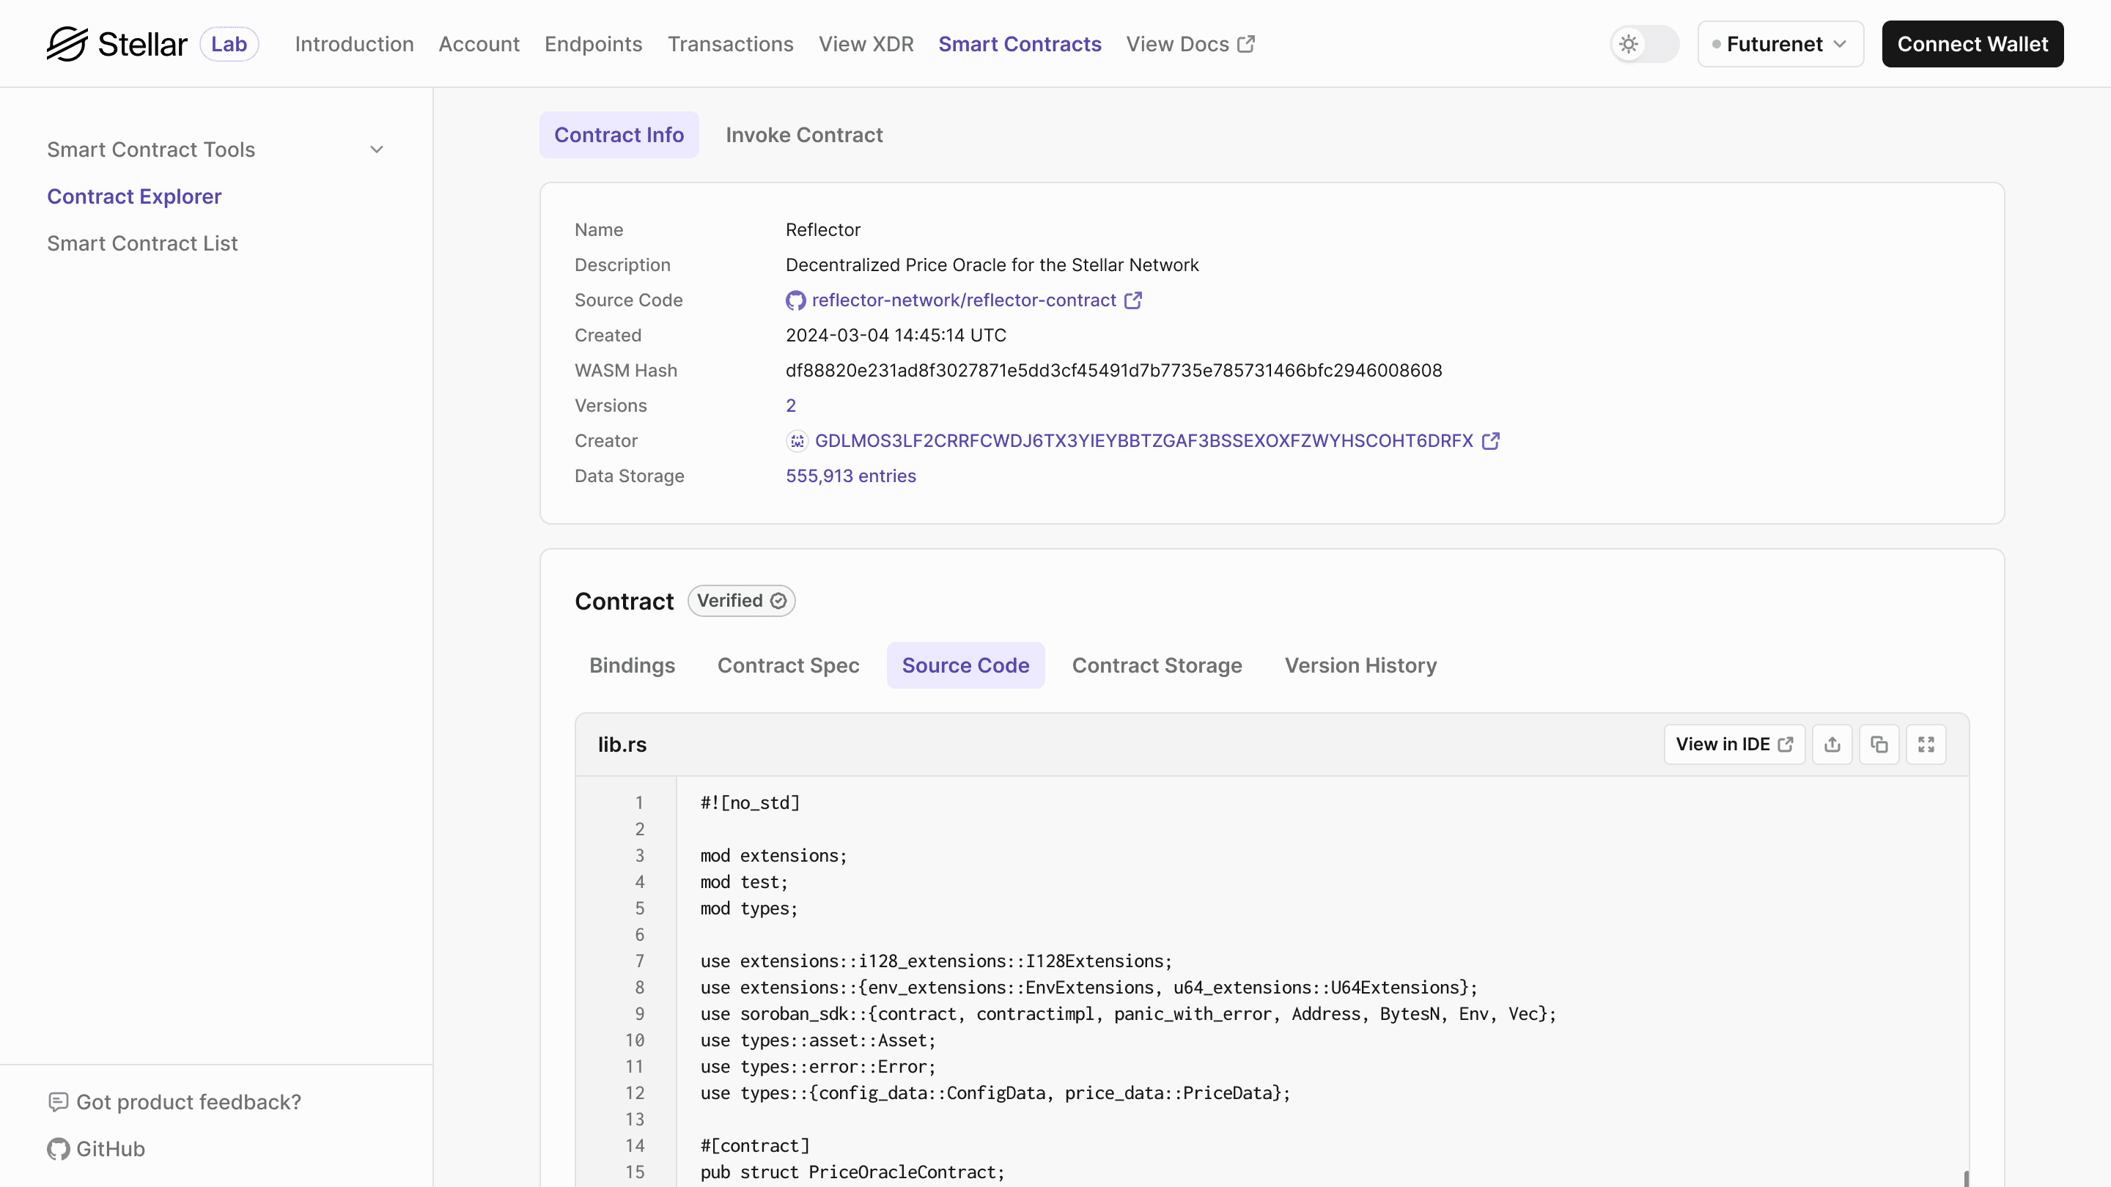2111x1187 pixels.
Task: Click code line 'mod extensions;'
Action: [773, 856]
